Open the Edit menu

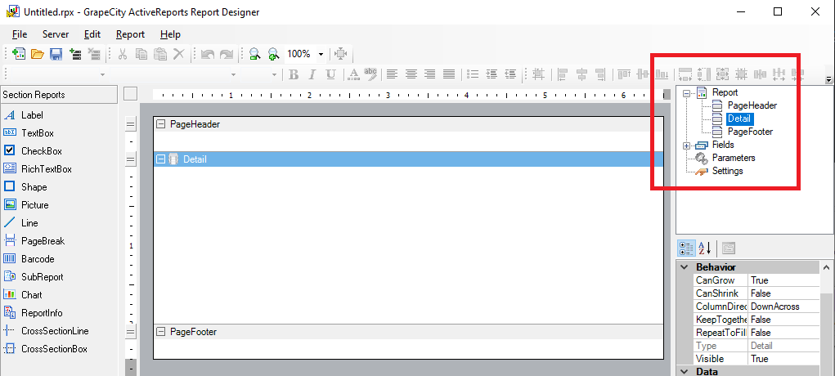[92, 34]
